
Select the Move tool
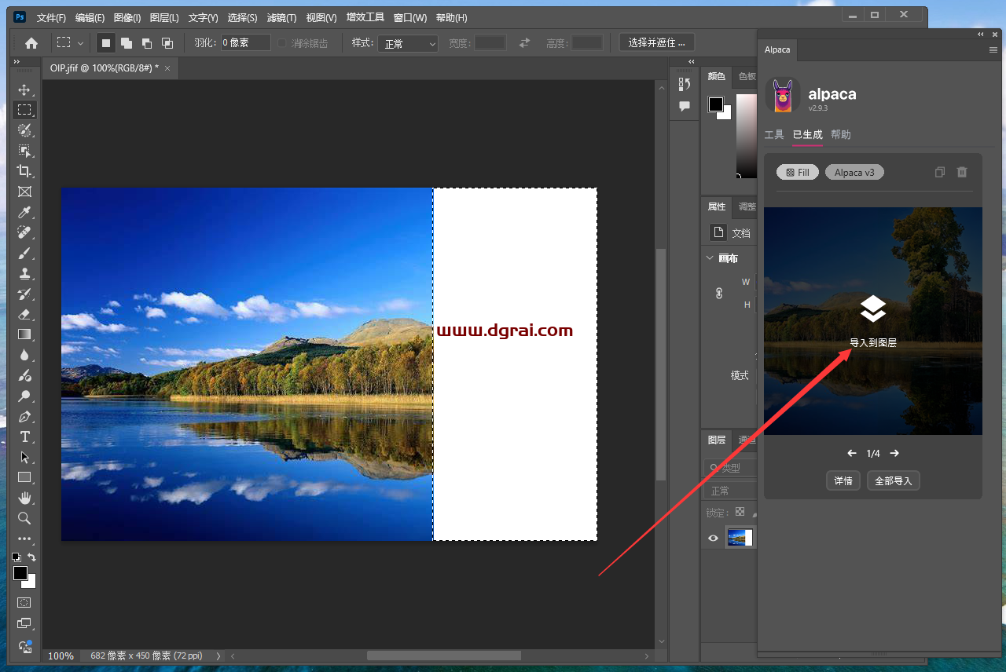(24, 89)
